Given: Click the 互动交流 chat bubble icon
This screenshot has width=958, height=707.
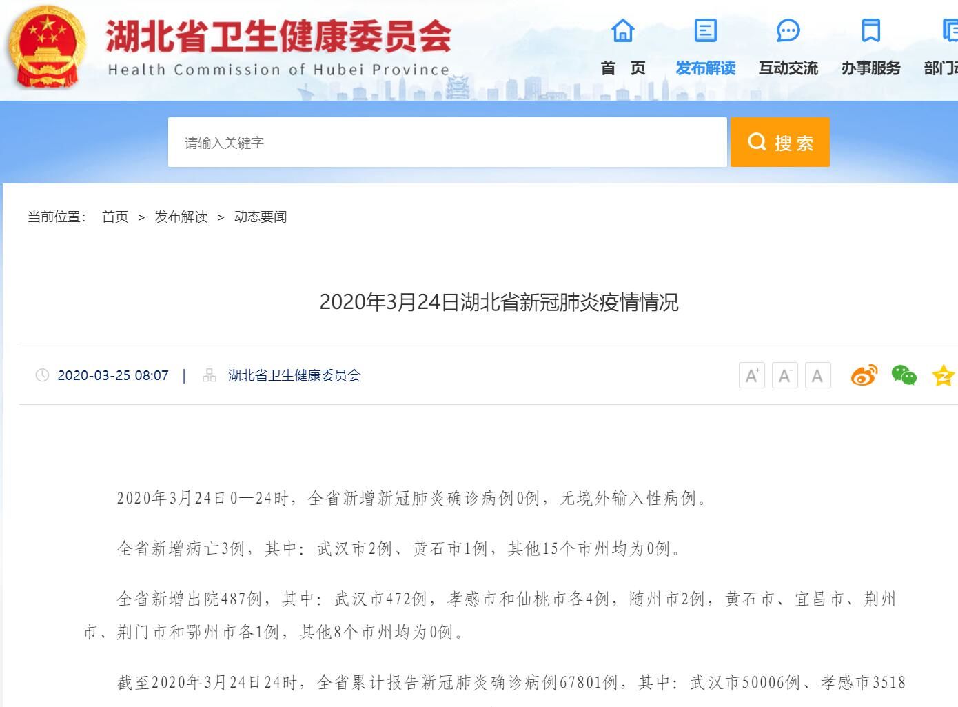Looking at the screenshot, I should click(788, 30).
